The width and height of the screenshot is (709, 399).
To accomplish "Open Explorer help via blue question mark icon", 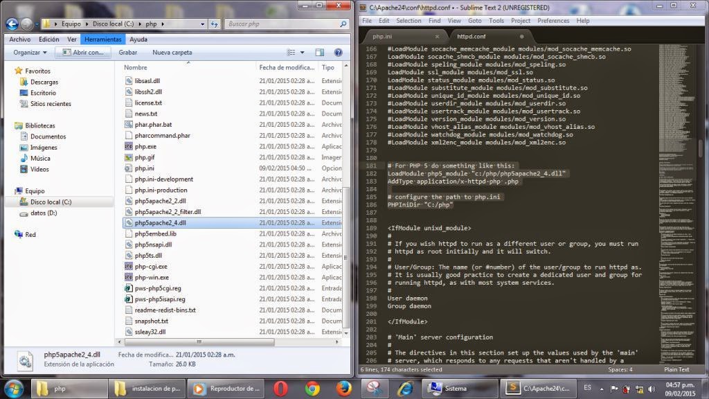I will 338,53.
